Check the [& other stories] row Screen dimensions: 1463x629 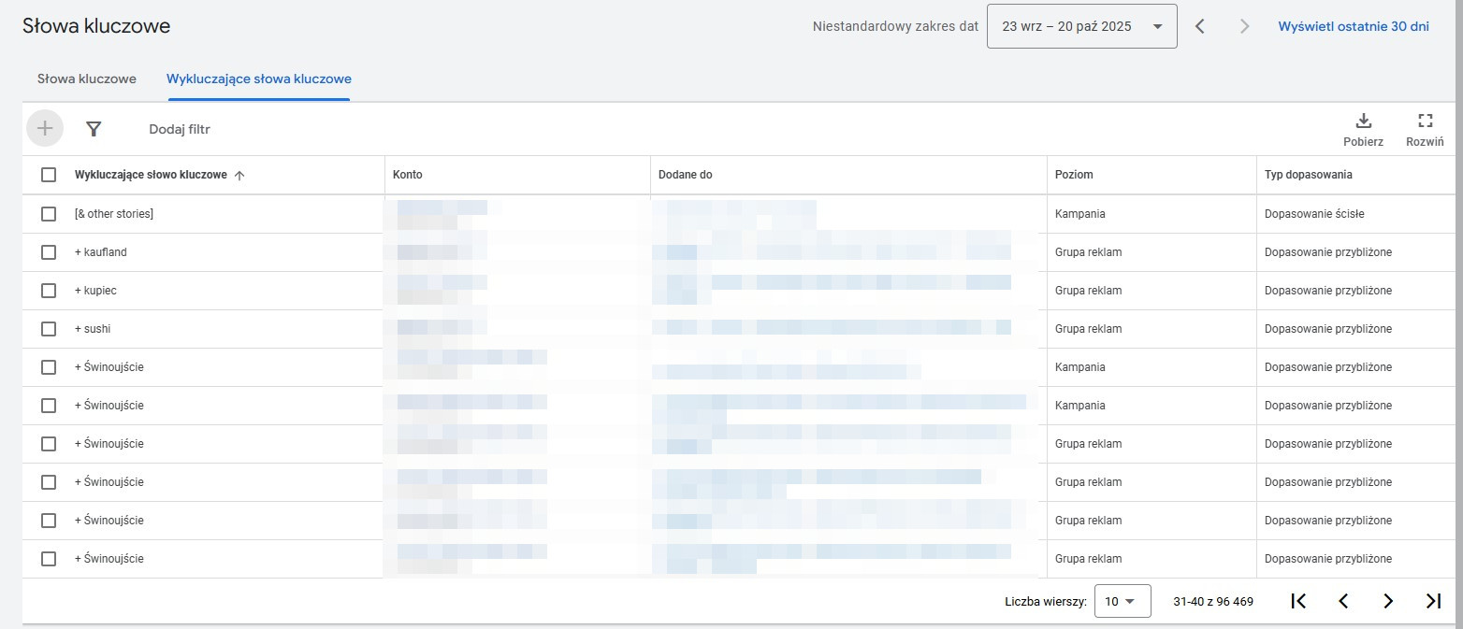pos(49,214)
